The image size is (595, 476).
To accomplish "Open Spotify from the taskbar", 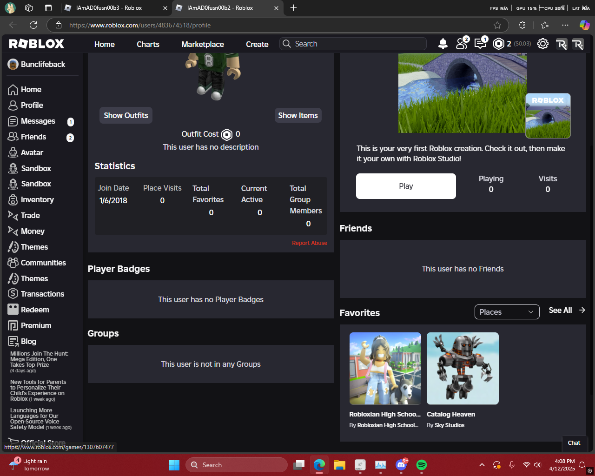I will [422, 465].
